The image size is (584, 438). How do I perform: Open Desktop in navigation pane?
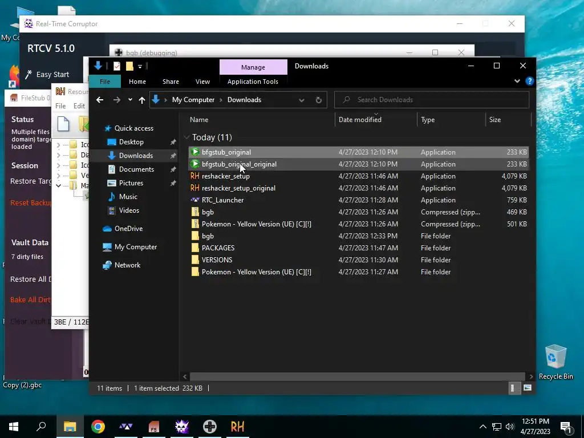pos(126,142)
